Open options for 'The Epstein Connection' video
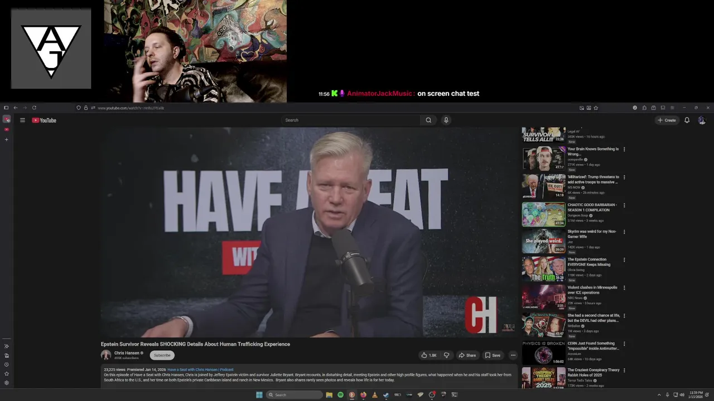 (x=624, y=260)
